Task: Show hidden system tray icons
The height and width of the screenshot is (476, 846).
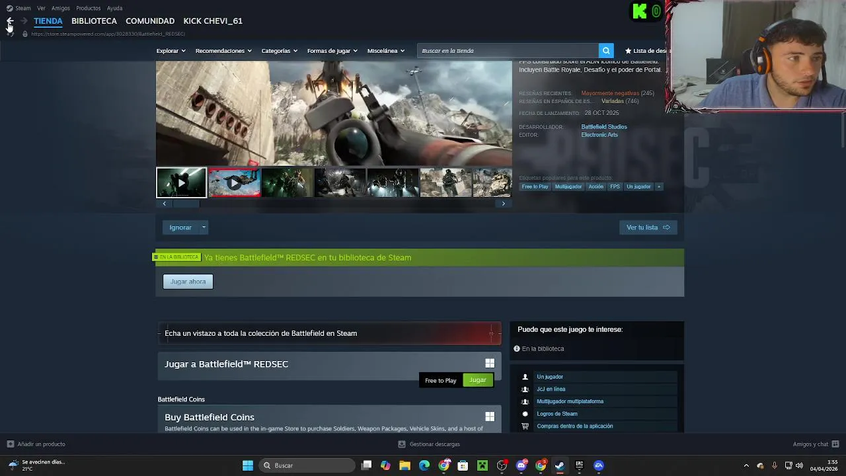Action: pos(746,465)
